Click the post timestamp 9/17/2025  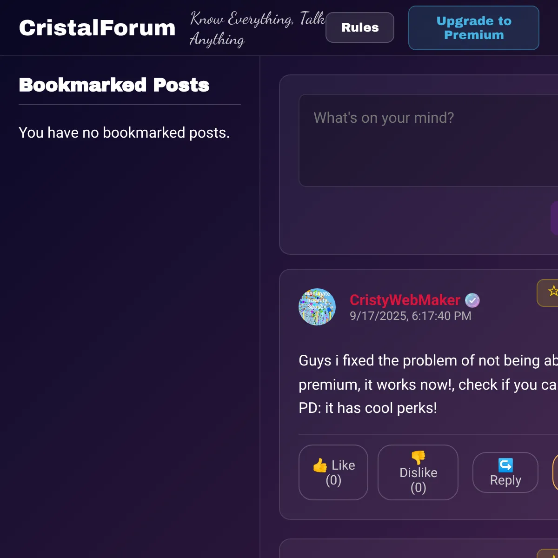tap(410, 316)
